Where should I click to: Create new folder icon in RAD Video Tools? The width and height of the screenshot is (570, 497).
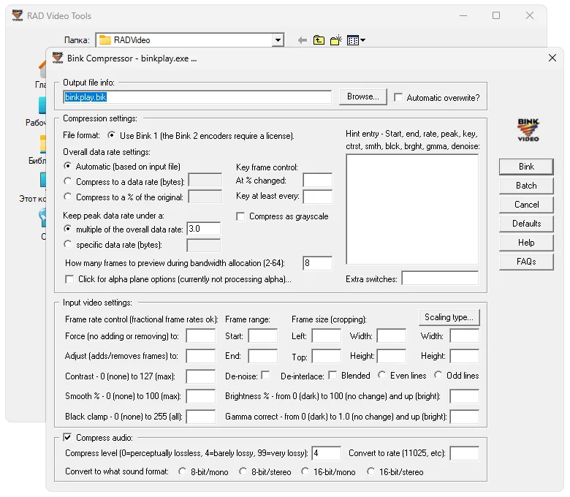[336, 40]
